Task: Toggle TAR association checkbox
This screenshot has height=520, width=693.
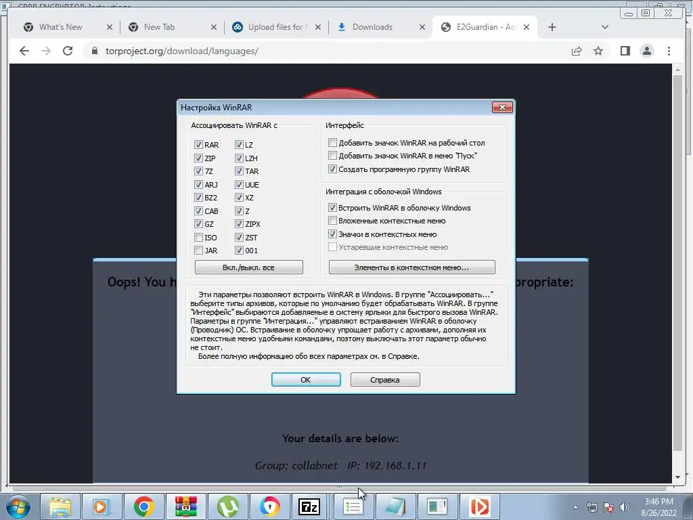Action: (239, 171)
